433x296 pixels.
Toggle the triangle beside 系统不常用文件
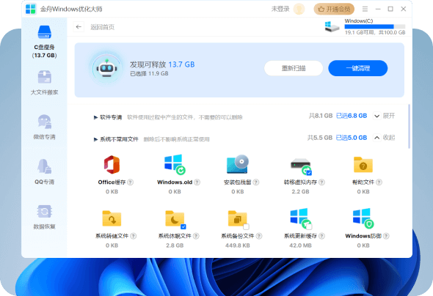[x=95, y=139]
